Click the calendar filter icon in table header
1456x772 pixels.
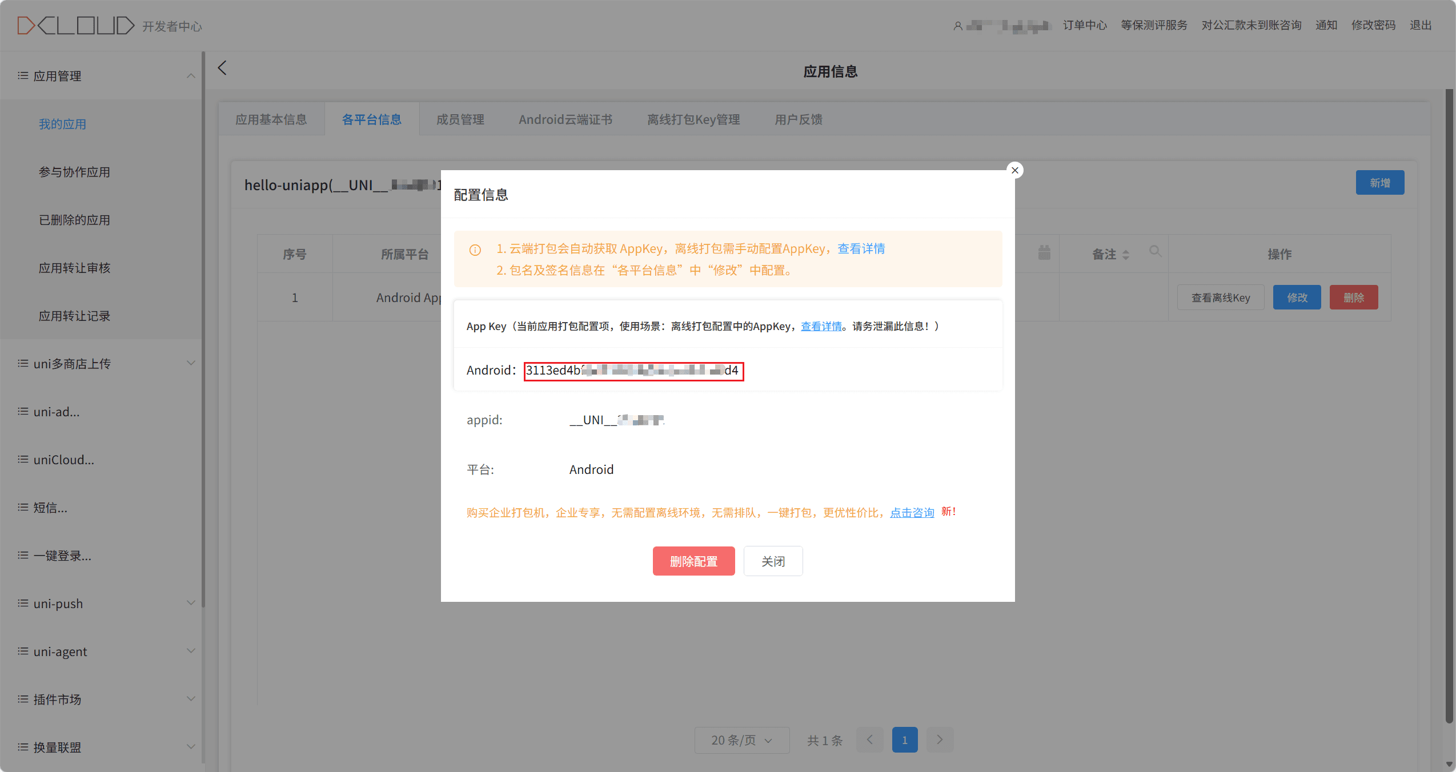[1044, 252]
